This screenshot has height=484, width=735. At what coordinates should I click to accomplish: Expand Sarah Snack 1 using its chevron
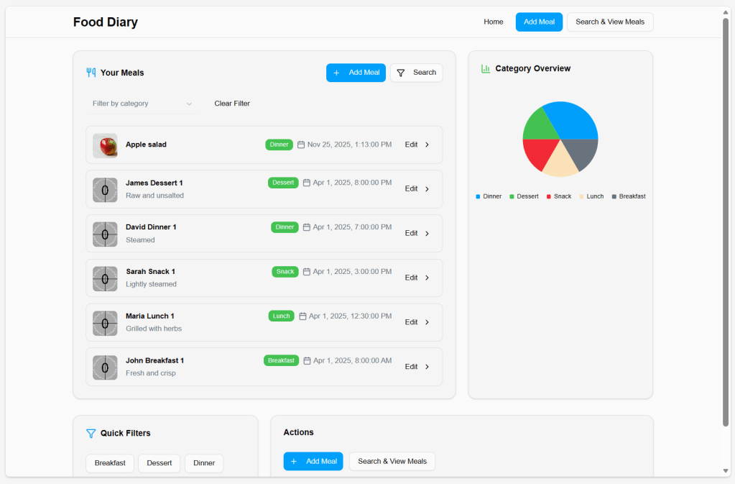click(x=427, y=278)
